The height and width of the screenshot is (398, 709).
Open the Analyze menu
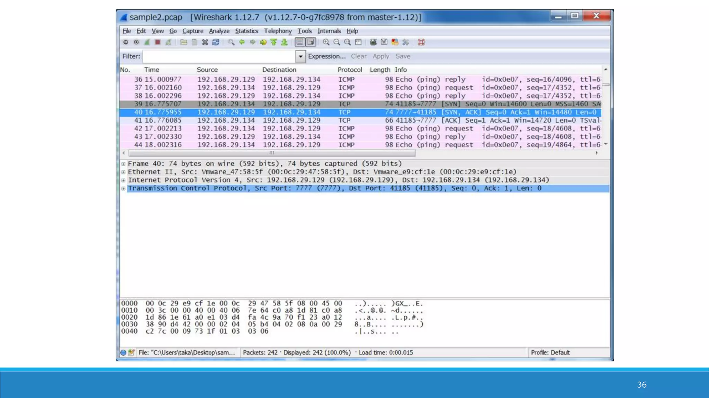pos(219,31)
